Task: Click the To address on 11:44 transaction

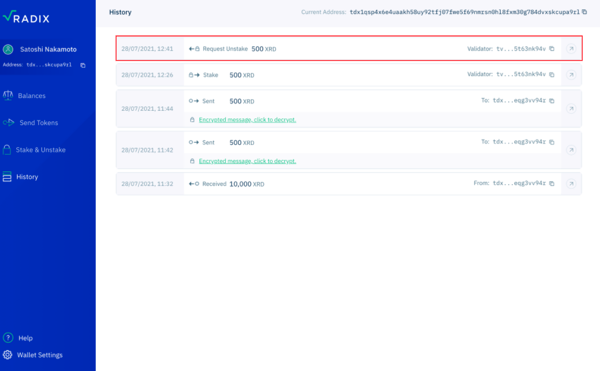Action: (519, 100)
